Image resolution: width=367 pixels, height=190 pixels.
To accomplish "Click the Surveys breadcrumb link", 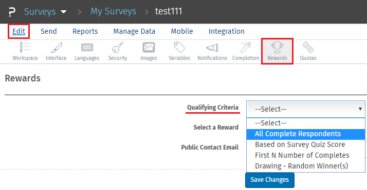I will (40, 12).
